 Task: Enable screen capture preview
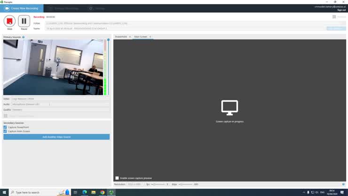[x=117, y=178]
